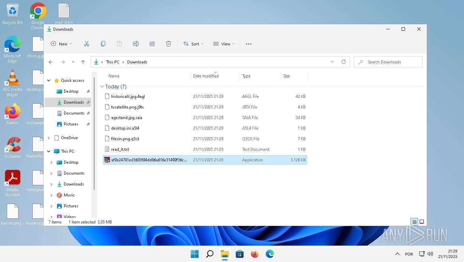
Task: Select the read_it.txt file in Downloads
Action: tap(205, 149)
